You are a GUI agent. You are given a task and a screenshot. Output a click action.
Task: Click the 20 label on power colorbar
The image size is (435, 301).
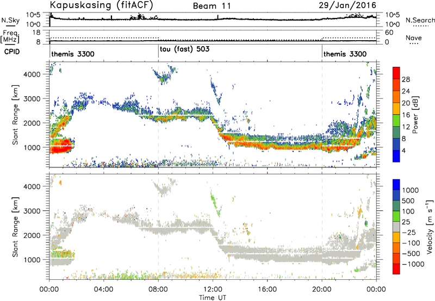[406, 103]
